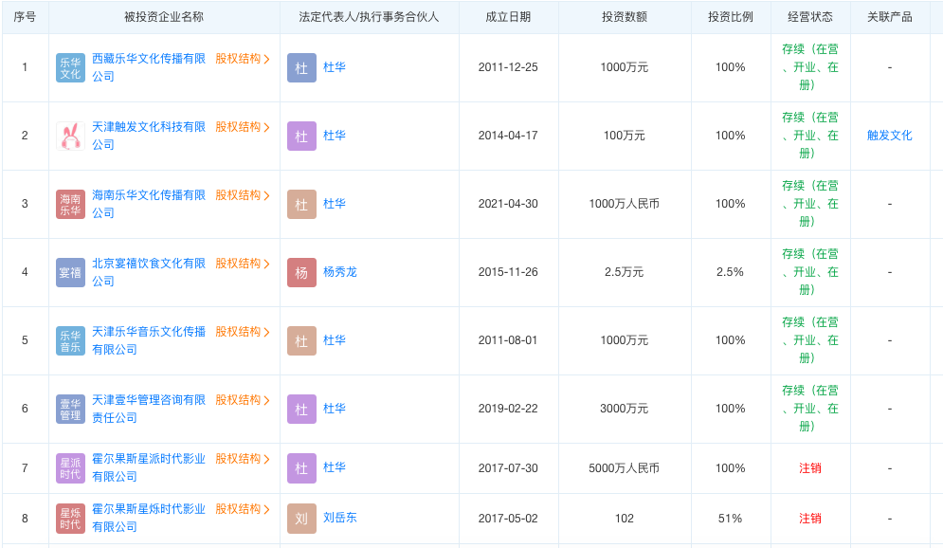
Task: Click the 投资数额 column header
Action: tap(625, 17)
